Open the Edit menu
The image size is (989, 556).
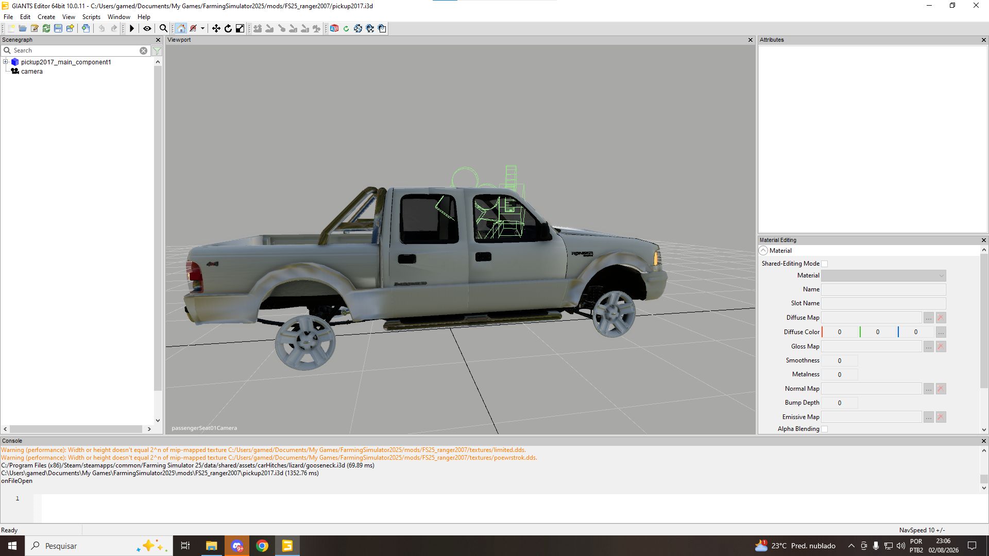(x=25, y=17)
